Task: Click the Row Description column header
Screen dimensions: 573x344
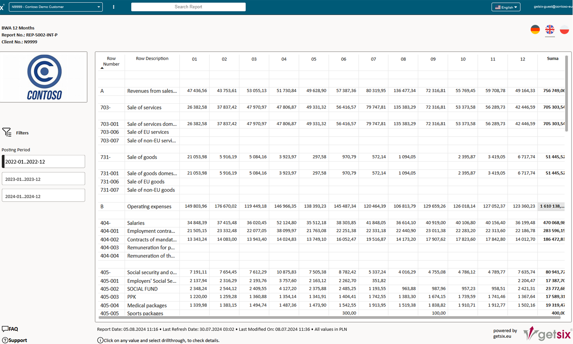Action: coord(152,58)
